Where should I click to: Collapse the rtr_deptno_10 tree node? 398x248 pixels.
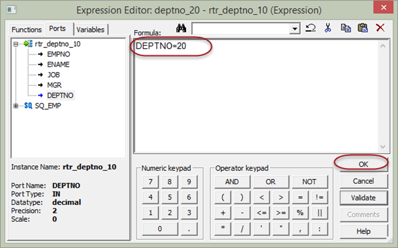click(16, 44)
